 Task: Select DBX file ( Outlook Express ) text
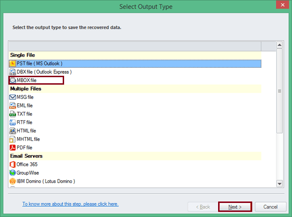click(x=44, y=72)
